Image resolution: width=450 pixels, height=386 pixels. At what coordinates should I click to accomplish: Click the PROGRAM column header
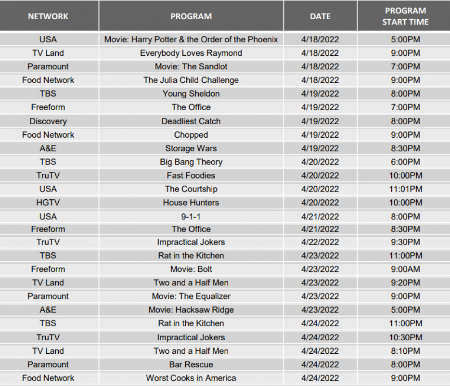tap(191, 16)
